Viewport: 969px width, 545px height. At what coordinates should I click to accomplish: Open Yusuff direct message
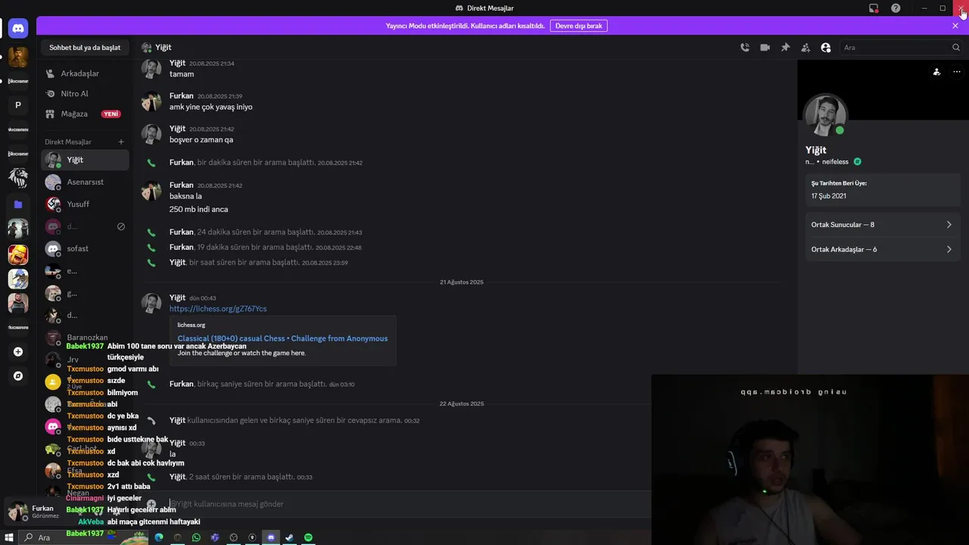[x=85, y=204]
